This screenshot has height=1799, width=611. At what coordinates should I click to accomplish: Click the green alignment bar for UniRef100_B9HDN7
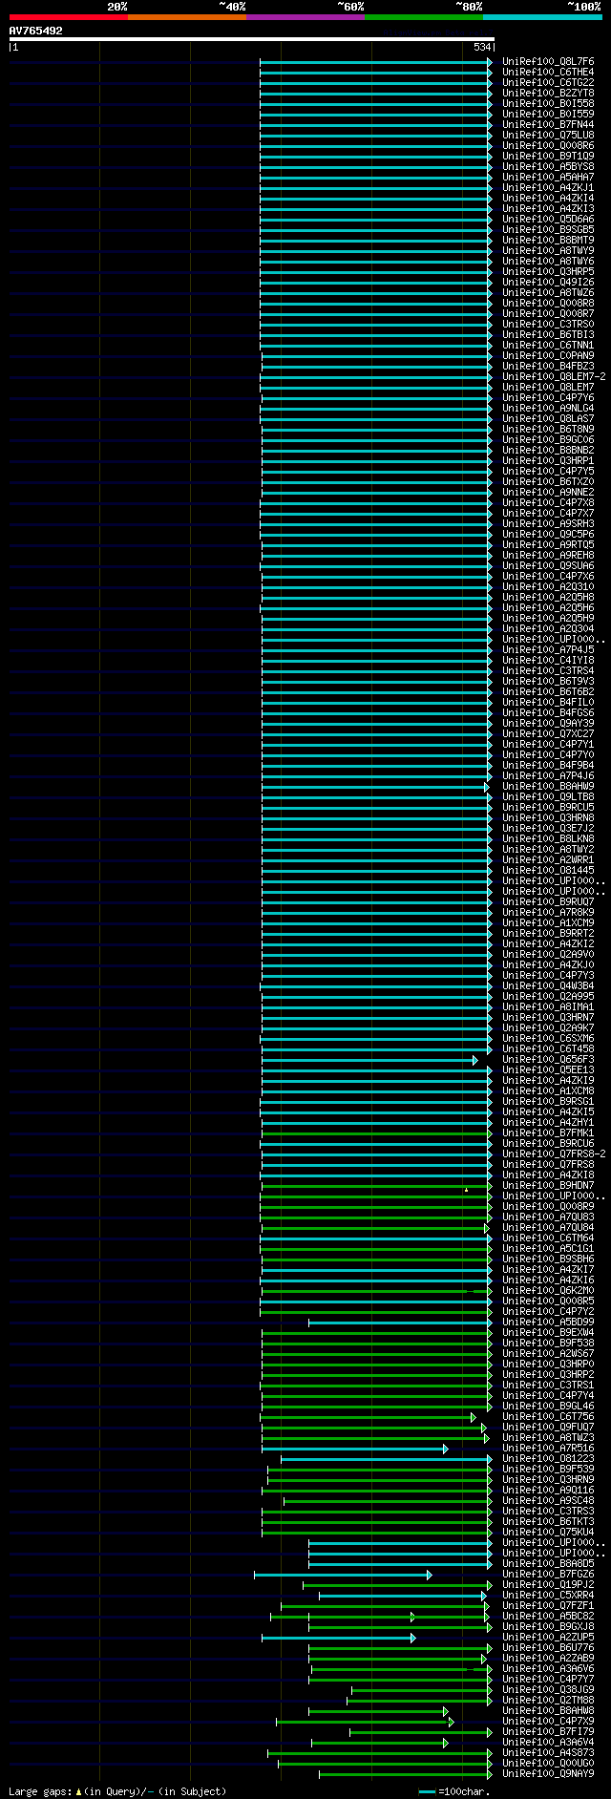376,1186
